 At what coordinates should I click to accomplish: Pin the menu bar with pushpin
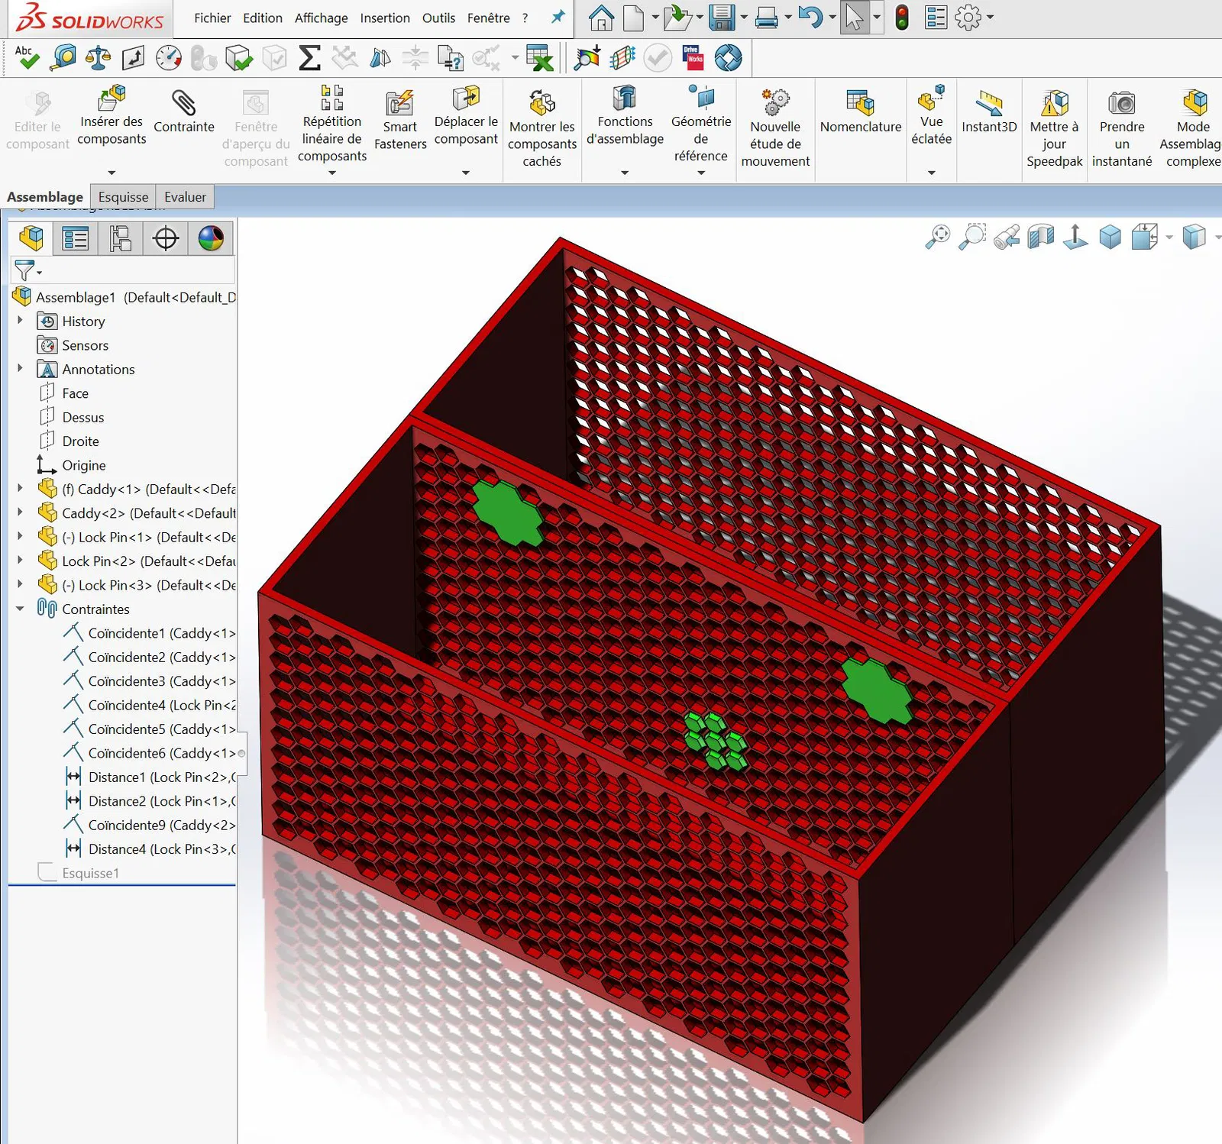coord(558,17)
